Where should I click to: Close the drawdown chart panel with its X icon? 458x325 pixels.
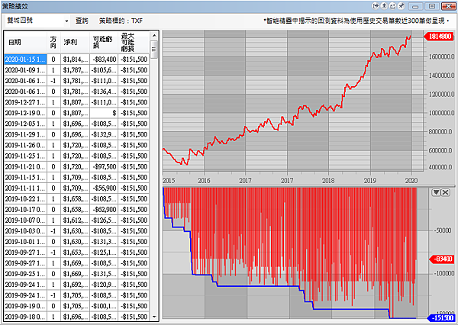point(445,192)
